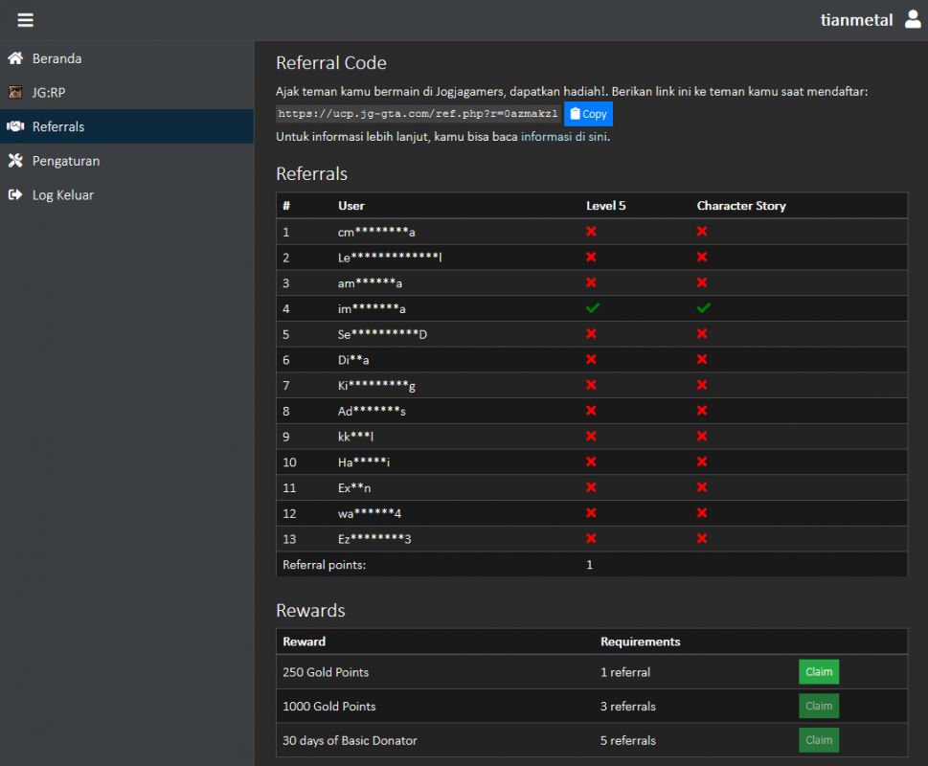Click the User column header
The image size is (928, 766).
tap(351, 206)
